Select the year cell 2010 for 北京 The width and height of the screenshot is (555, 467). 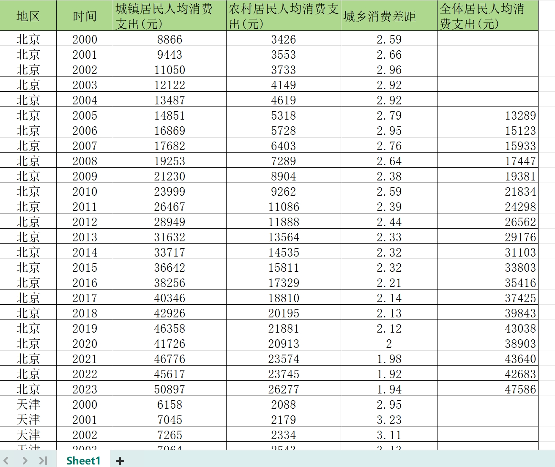[85, 191]
